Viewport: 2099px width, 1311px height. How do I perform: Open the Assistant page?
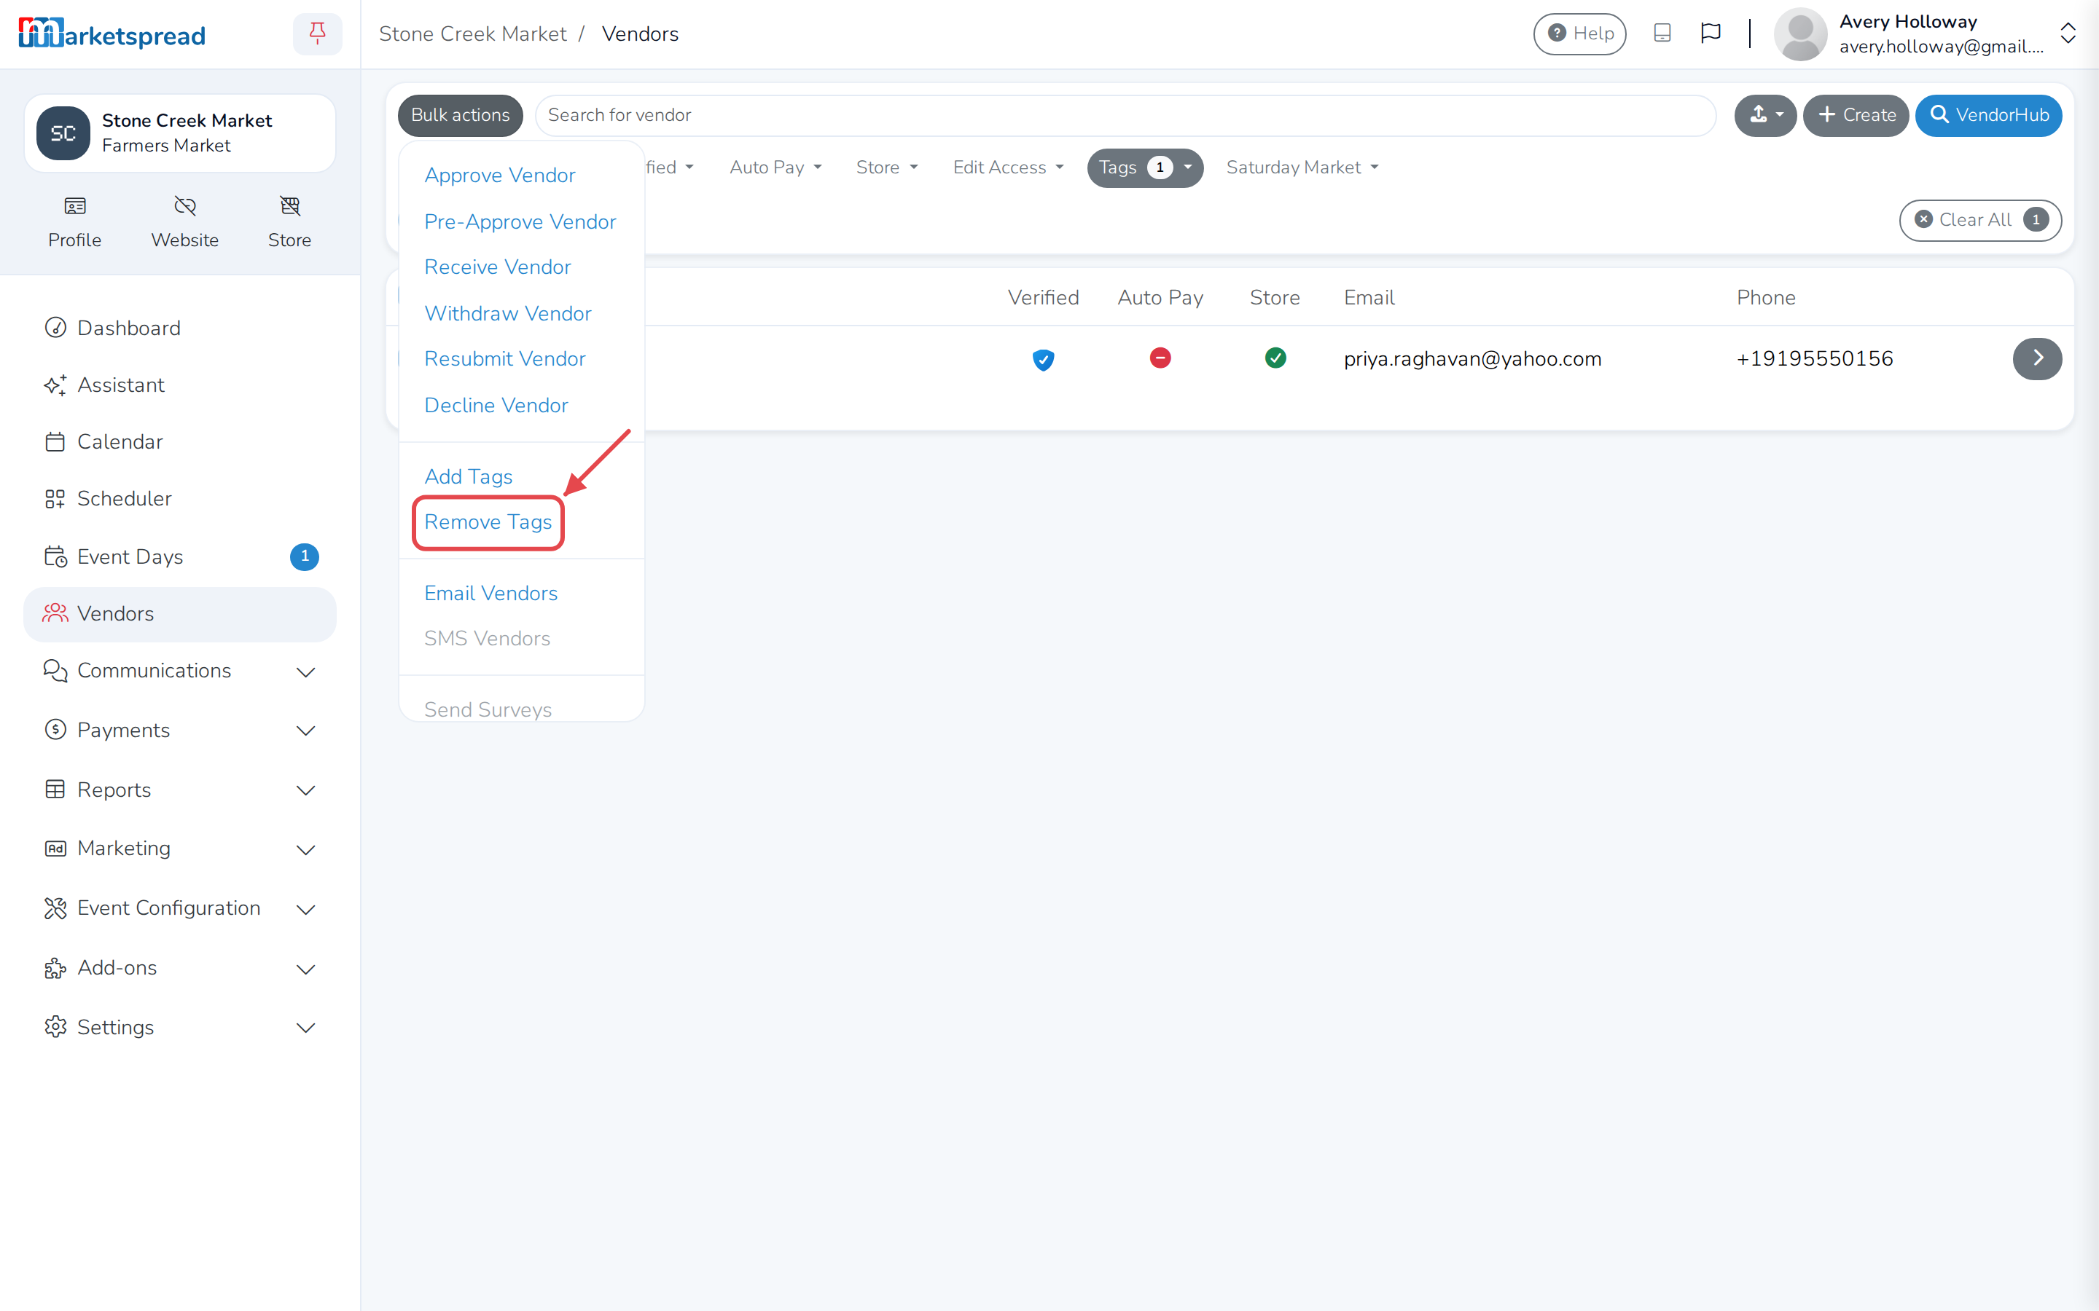(x=179, y=385)
